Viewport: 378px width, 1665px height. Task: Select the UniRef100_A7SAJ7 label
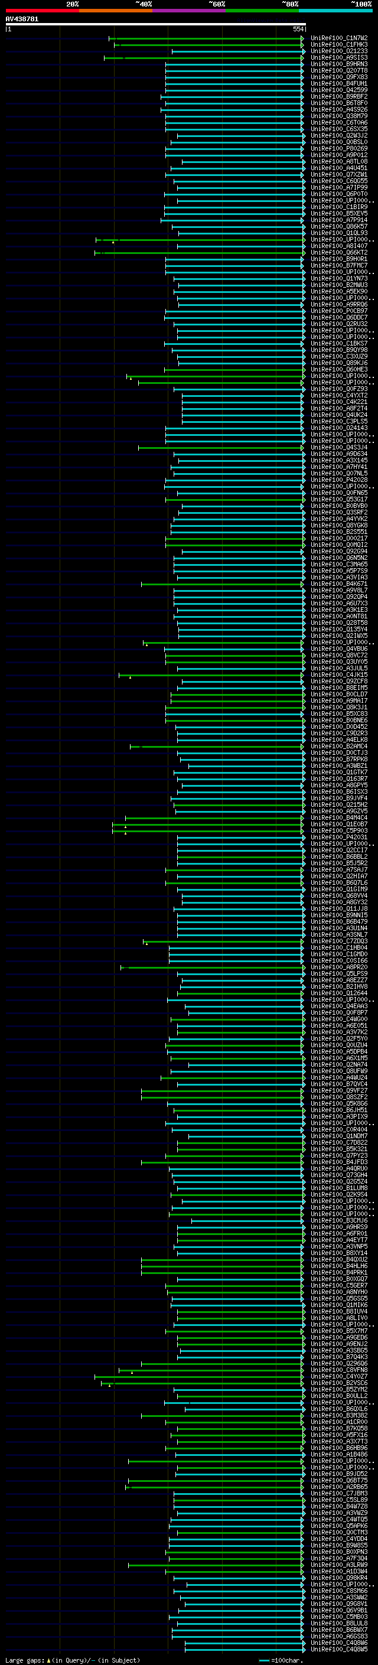click(338, 869)
